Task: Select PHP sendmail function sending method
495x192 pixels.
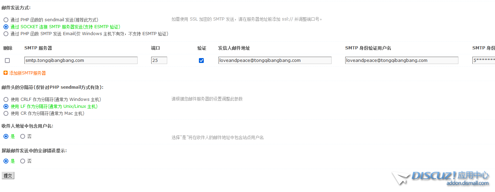Action: [6, 20]
